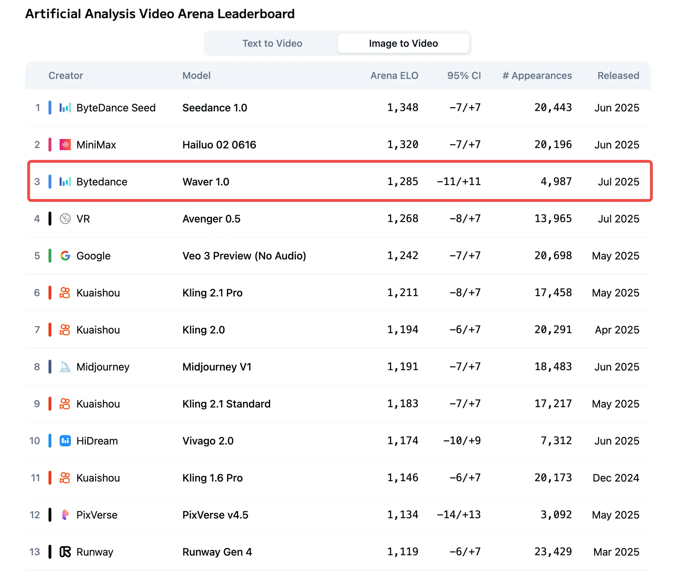Select the Image to Video tab
Viewport: 687px width, 572px height.
click(x=403, y=43)
